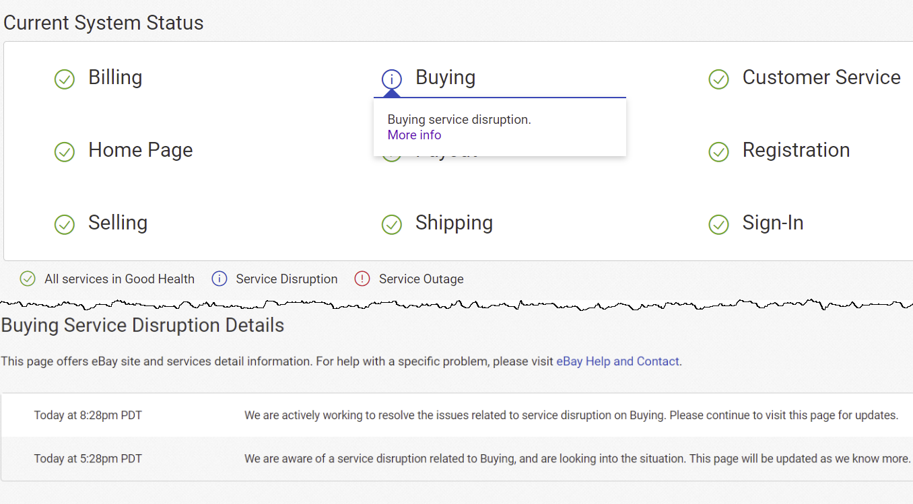Click the Selling green checkmark status icon

64,225
